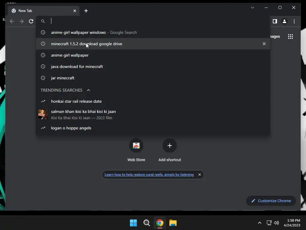Select the New Tab tab
Image resolution: width=306 pixels, height=230 pixels.
click(44, 11)
